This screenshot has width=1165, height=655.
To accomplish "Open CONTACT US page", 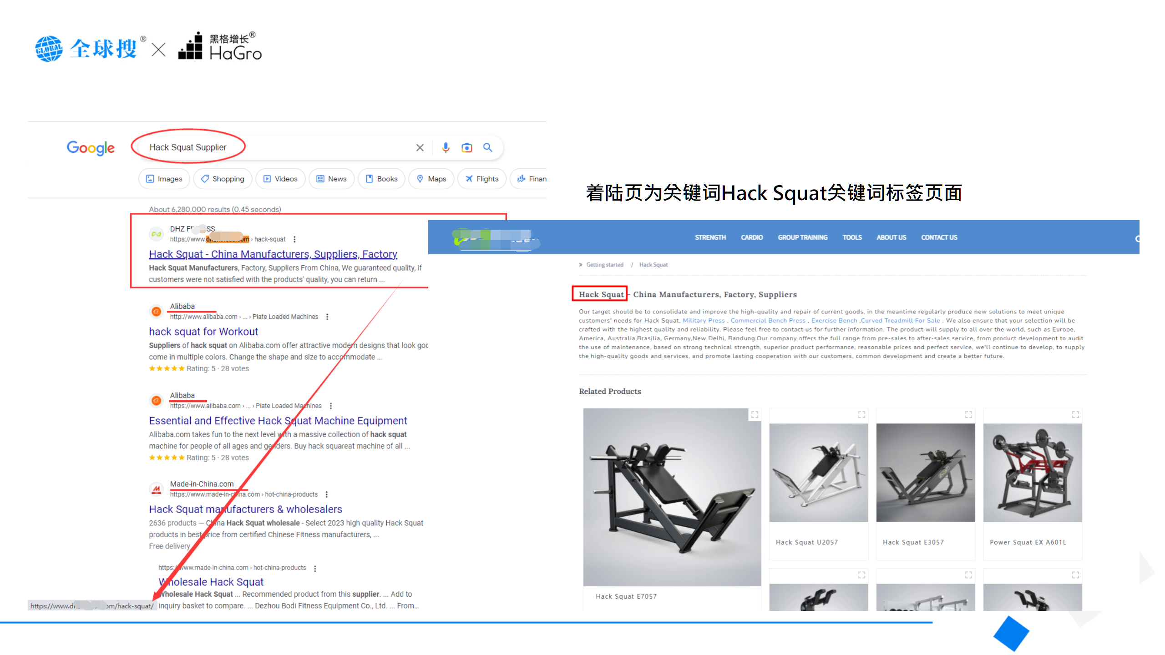I will pos(939,237).
